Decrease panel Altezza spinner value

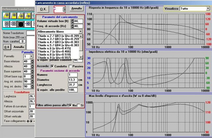tap(32, 67)
